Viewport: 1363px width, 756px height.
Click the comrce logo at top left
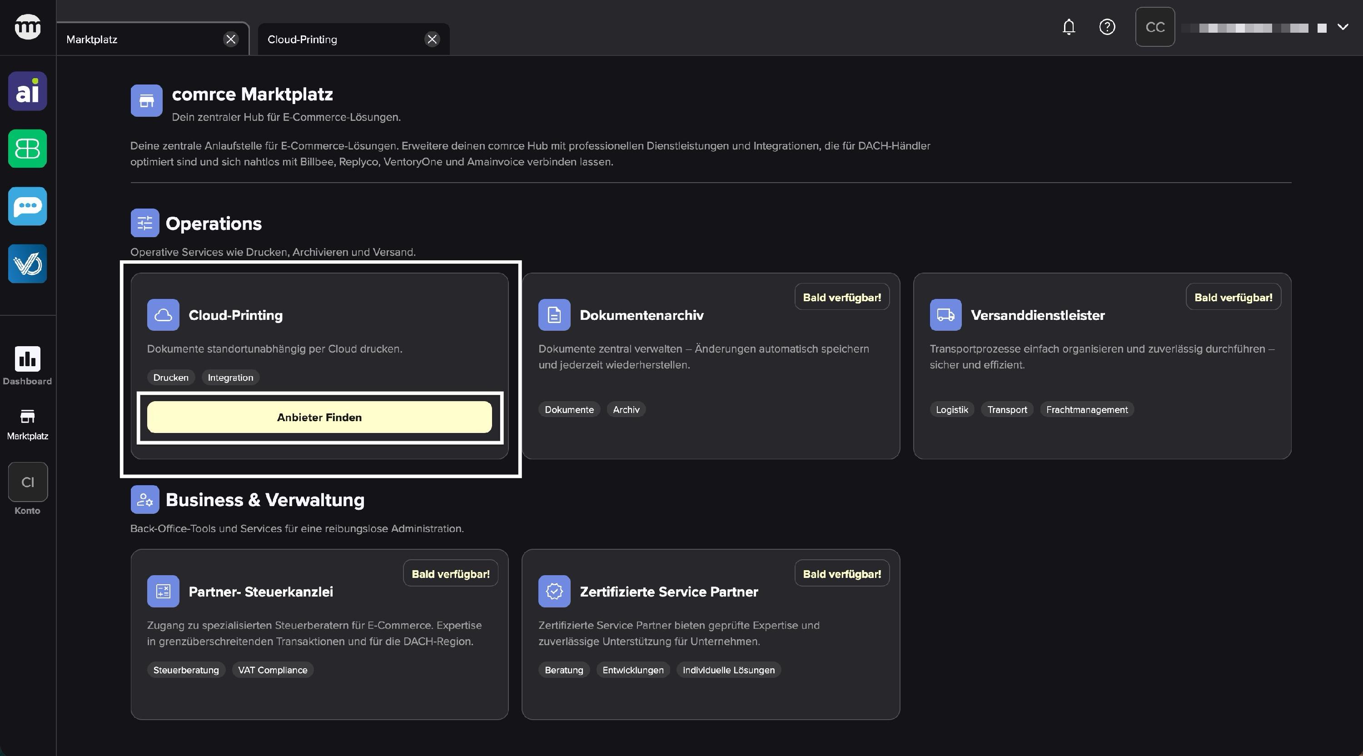(x=28, y=27)
